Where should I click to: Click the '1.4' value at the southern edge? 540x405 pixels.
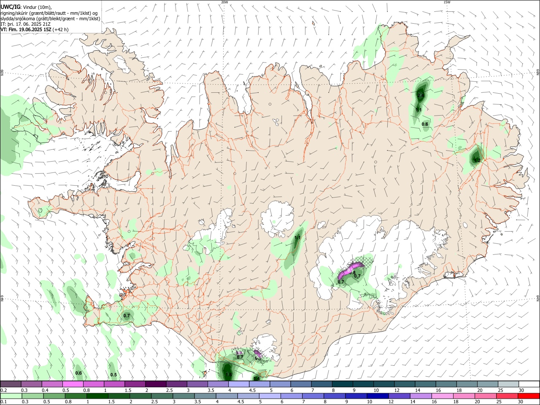256,379
